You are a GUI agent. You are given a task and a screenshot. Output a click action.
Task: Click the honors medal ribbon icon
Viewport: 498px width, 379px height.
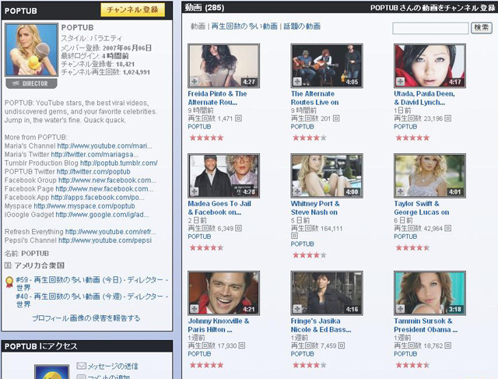click(x=9, y=282)
